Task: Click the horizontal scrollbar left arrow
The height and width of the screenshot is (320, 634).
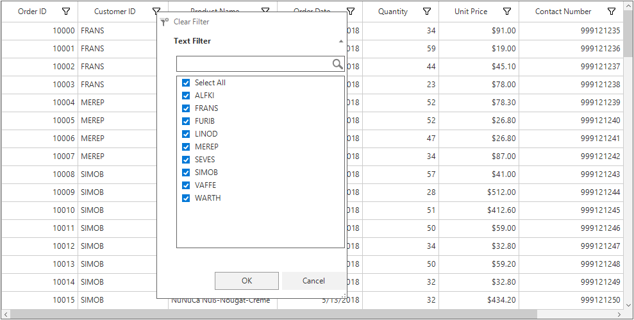Action: [x=5, y=314]
